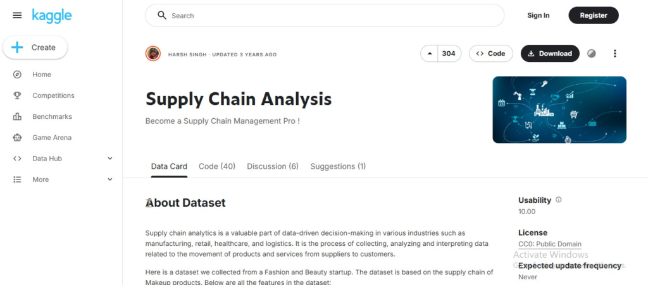
Task: Open Game Arena icon in sidebar
Action: tap(18, 137)
